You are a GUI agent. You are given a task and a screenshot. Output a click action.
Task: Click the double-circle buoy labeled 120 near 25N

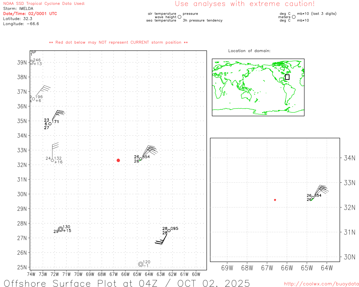(x=141, y=264)
